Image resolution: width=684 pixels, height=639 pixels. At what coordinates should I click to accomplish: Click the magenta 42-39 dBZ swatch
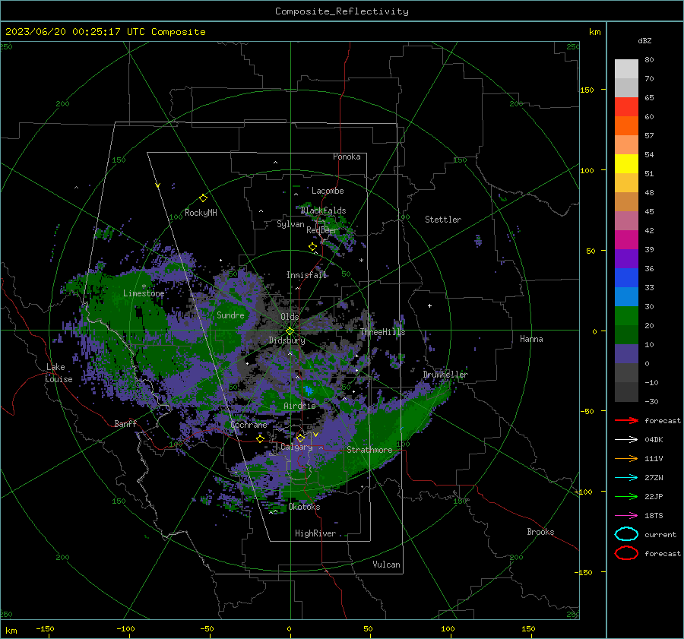coord(626,239)
